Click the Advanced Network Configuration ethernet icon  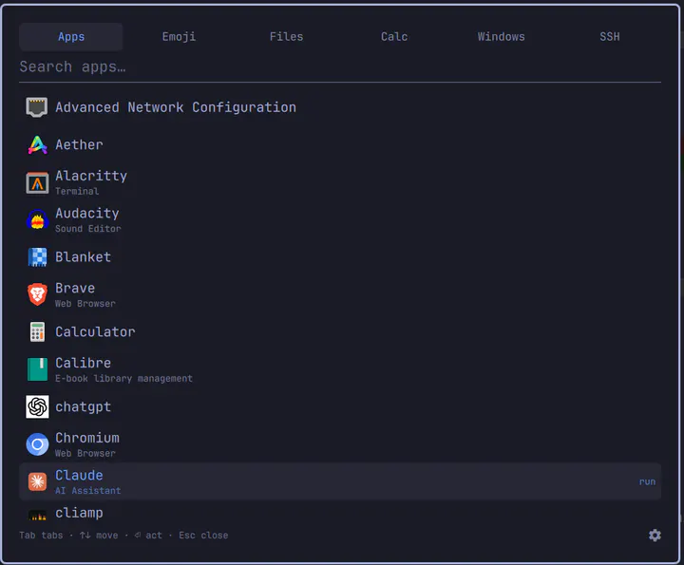pyautogui.click(x=37, y=107)
